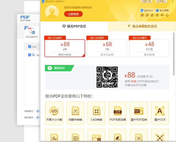Image resolution: width=176 pixels, height=142 pixels.
Task: Click the member center vertical scrollbar
Action: coord(174,54)
